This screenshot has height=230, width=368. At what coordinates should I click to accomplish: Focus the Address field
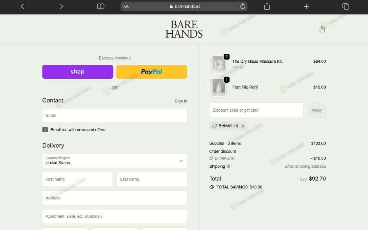115,198
